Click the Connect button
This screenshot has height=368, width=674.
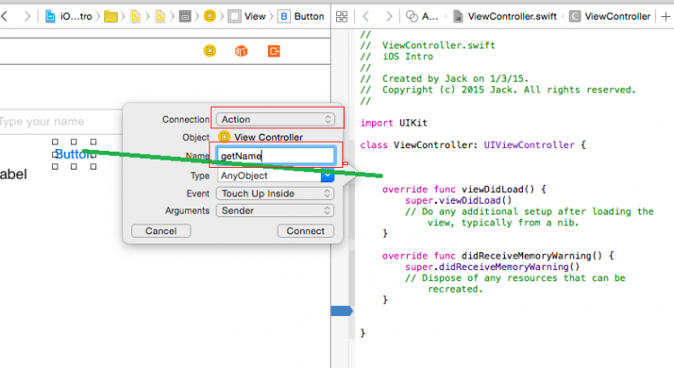click(x=306, y=231)
